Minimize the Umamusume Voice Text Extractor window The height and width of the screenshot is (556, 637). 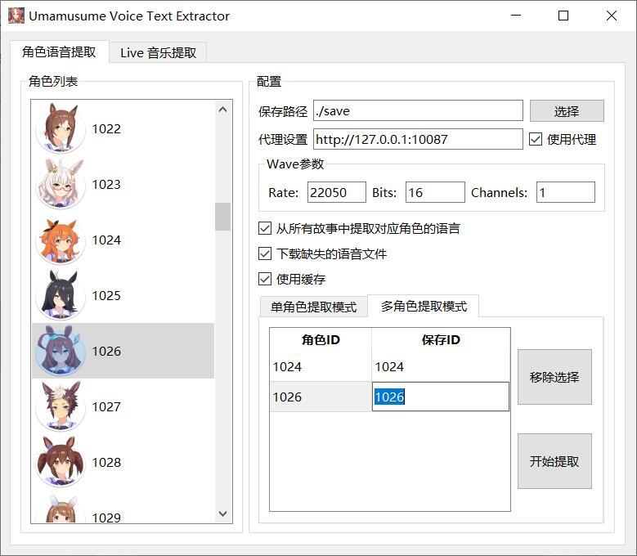click(x=516, y=16)
